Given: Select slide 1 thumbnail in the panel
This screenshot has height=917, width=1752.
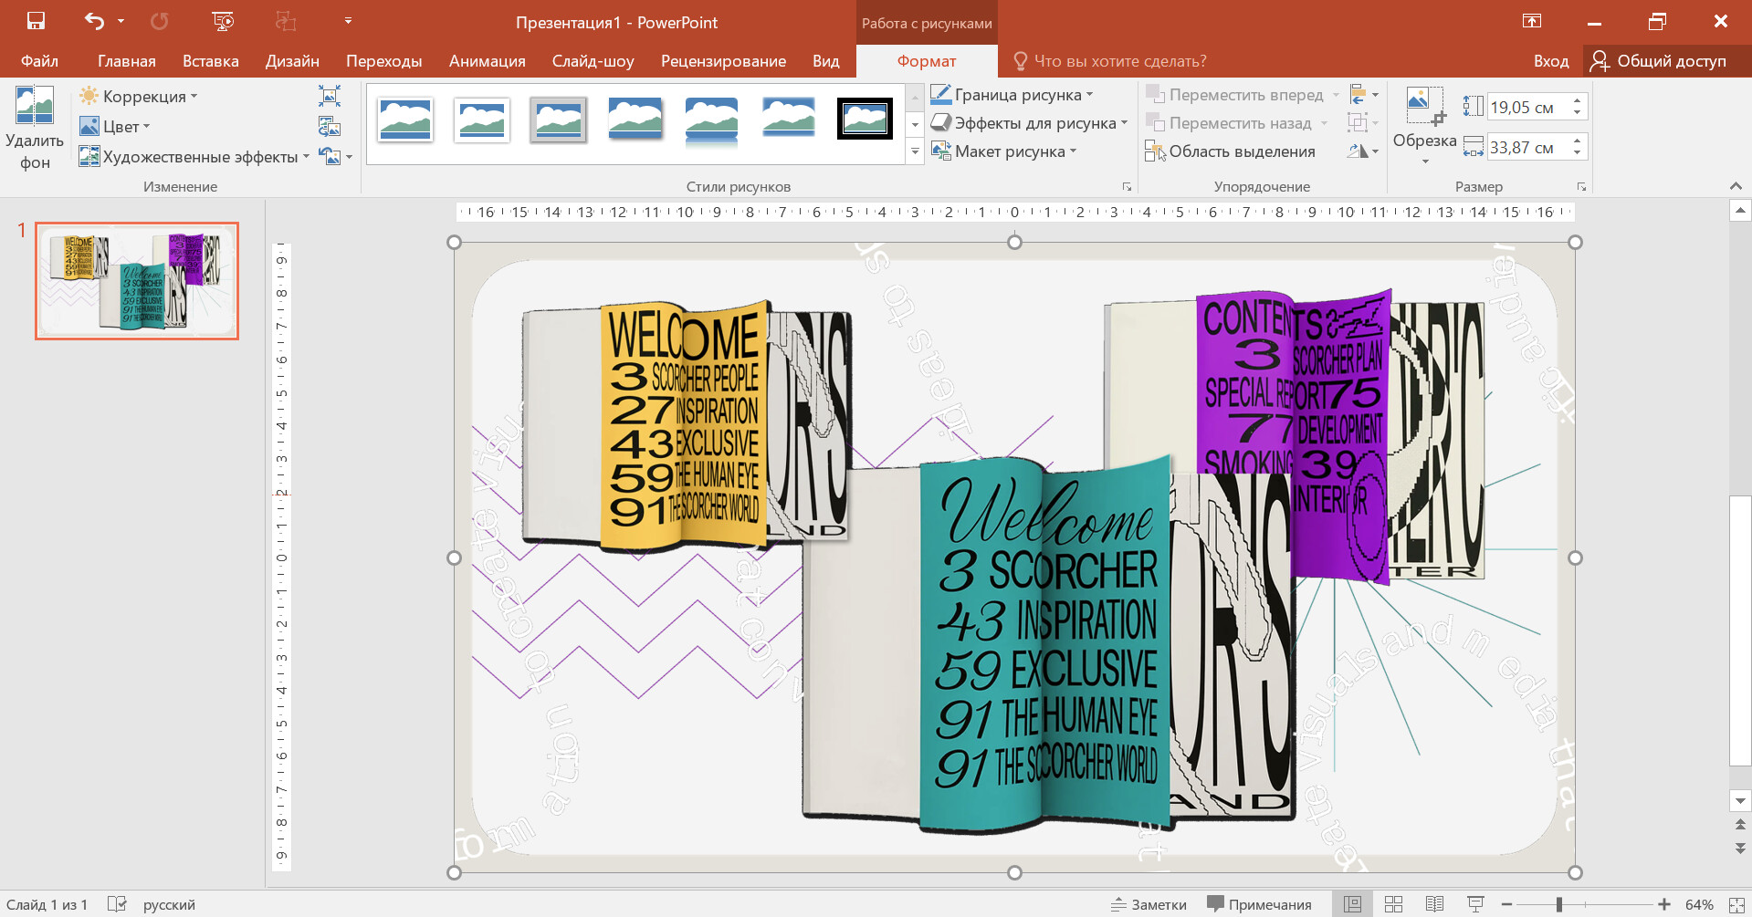Looking at the screenshot, I should click(x=137, y=281).
